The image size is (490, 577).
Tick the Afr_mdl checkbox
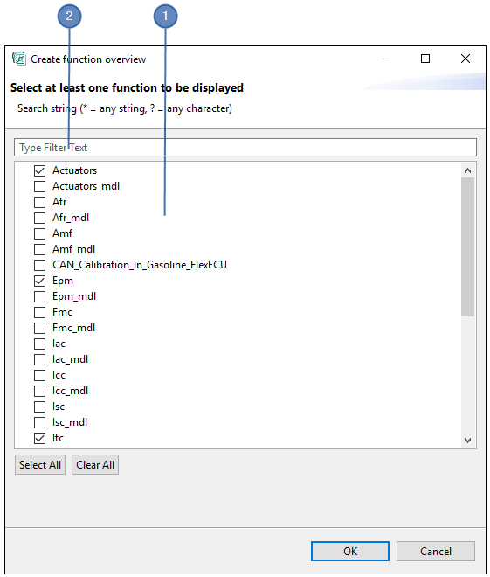point(39,219)
